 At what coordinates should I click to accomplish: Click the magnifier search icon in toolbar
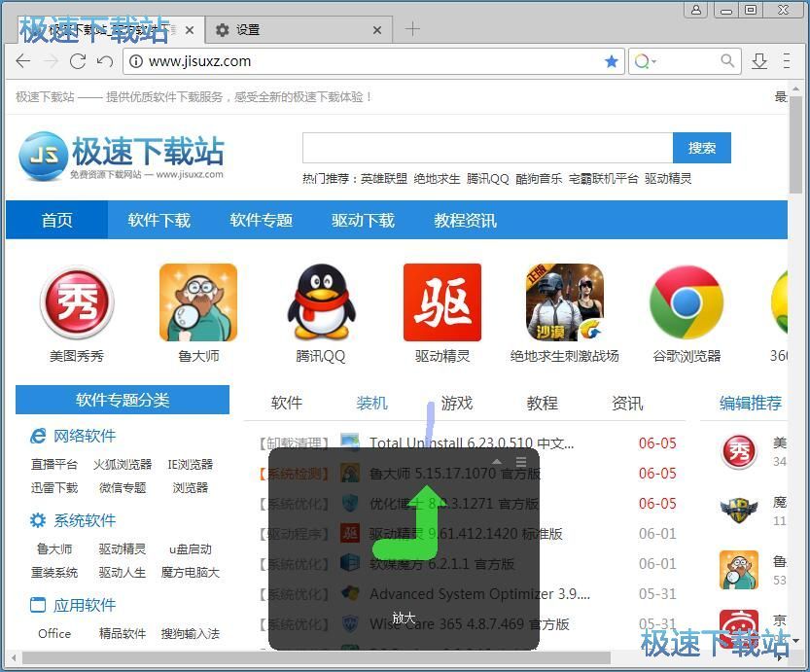click(727, 61)
